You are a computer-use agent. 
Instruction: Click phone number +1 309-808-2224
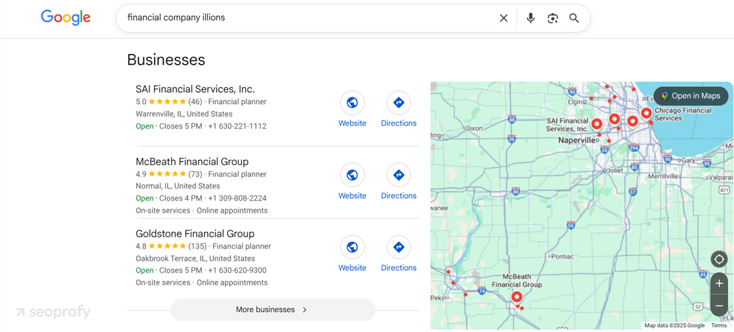237,198
